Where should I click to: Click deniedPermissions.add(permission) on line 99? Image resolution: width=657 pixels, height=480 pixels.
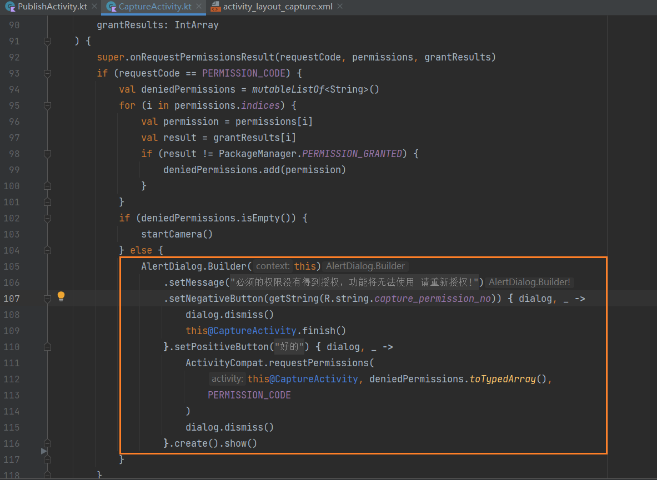pyautogui.click(x=254, y=170)
